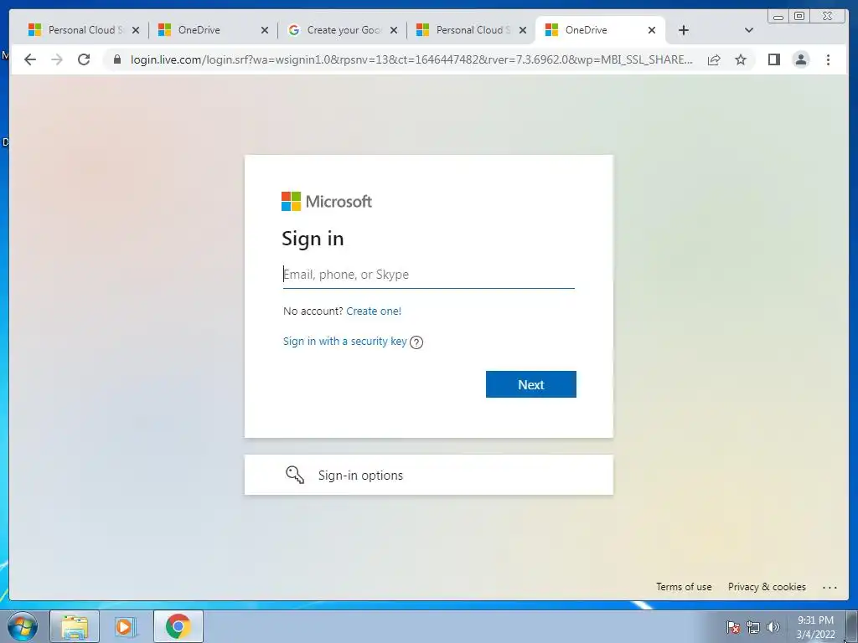Click the Next button

[x=530, y=384]
